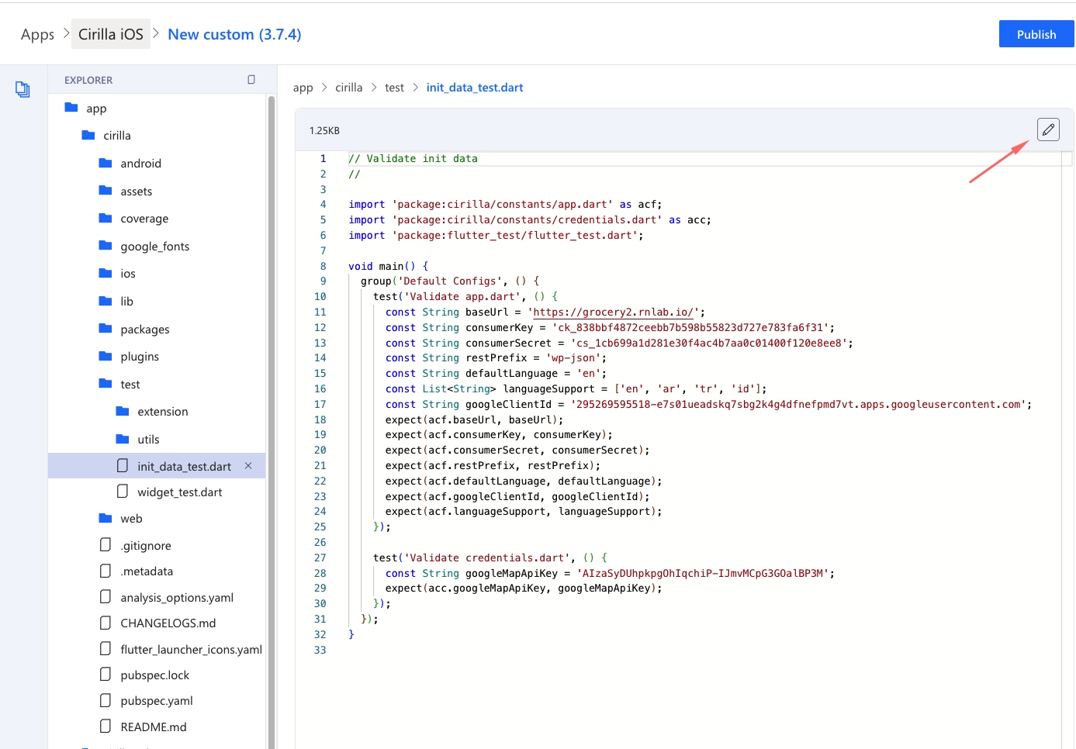Expand the lib folder
The image size is (1076, 749).
click(126, 302)
